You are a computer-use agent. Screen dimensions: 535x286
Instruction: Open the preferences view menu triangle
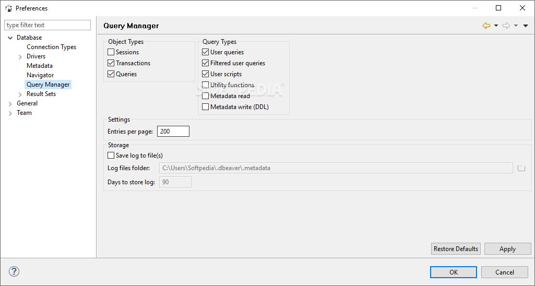[x=526, y=26]
